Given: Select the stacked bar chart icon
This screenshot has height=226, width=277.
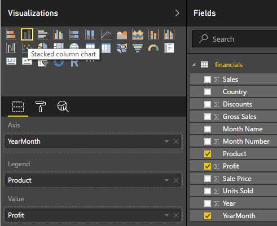Looking at the screenshot, I should (x=11, y=34).
